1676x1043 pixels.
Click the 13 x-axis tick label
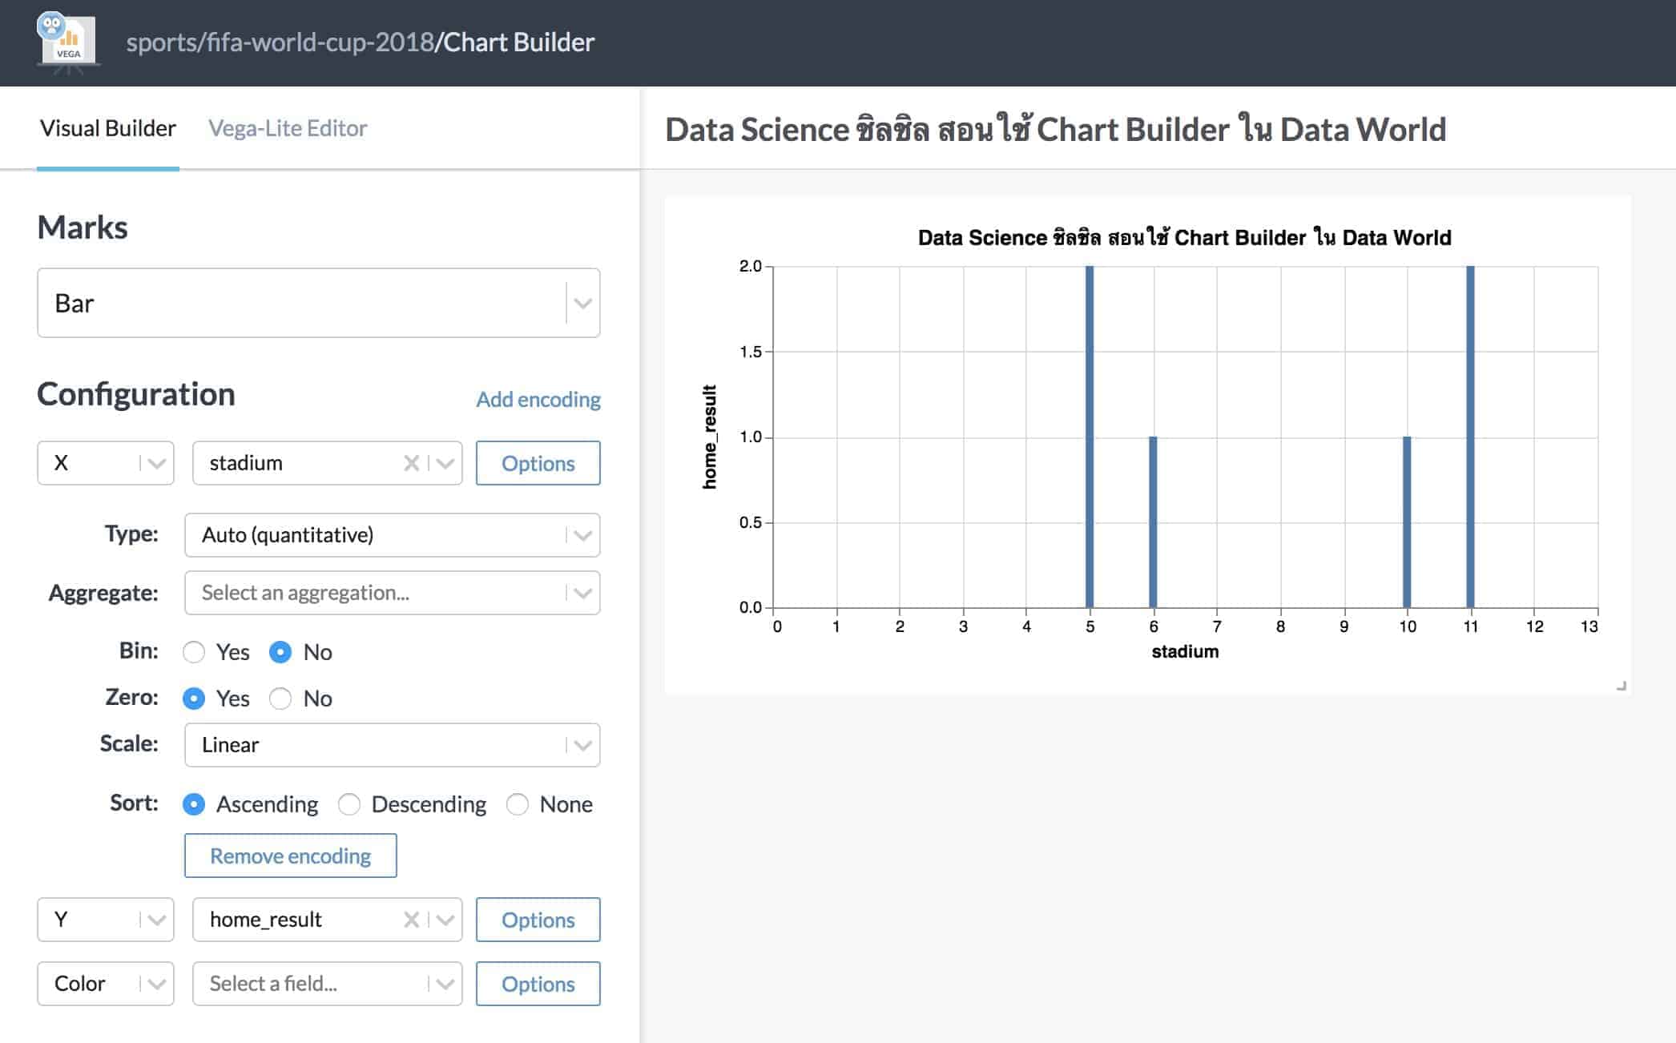pos(1589,626)
